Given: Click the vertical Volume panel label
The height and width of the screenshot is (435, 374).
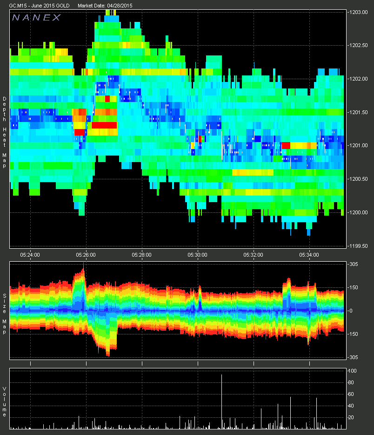Looking at the screenshot, I should [5, 401].
